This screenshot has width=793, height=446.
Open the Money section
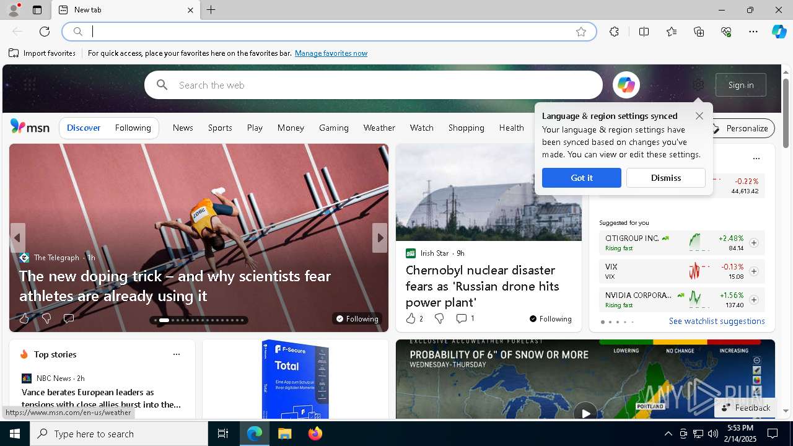(x=291, y=128)
